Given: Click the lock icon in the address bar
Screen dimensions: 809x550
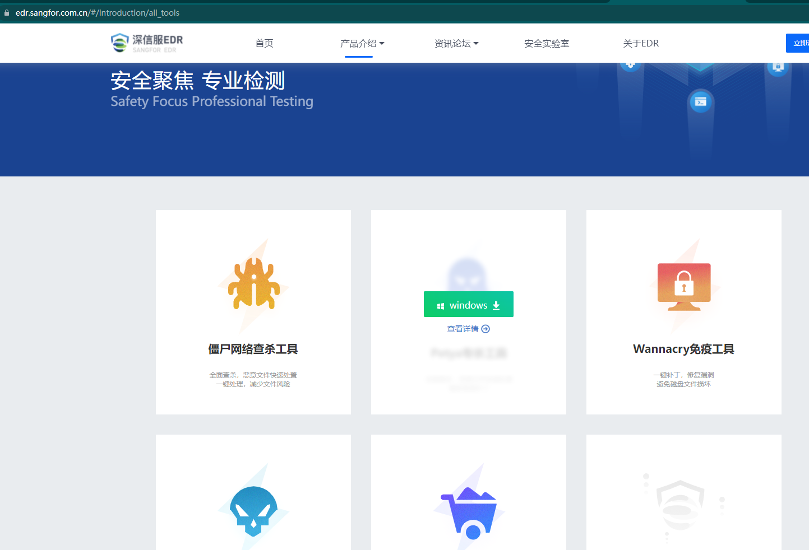Looking at the screenshot, I should [x=7, y=12].
